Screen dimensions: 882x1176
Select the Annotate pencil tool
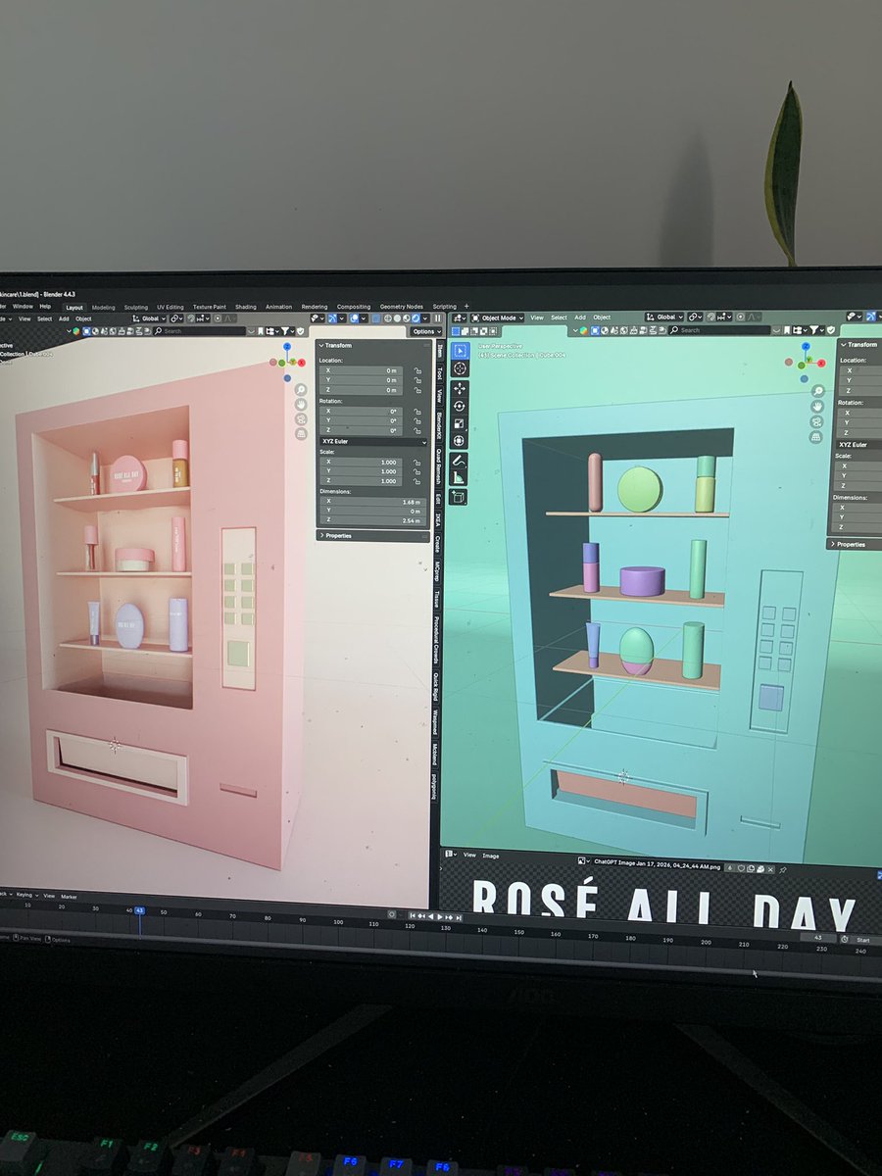460,461
